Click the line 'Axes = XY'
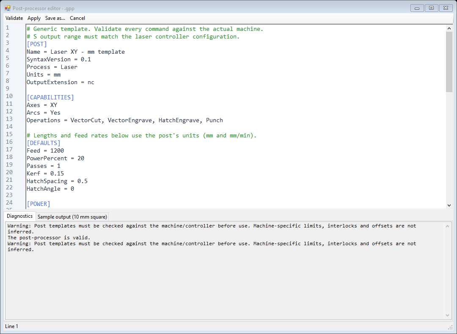This screenshot has height=334, width=457. tap(42, 105)
